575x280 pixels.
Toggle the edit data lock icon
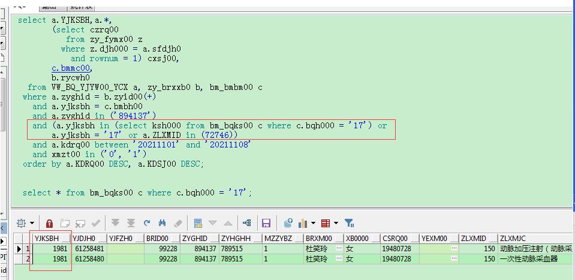50,223
